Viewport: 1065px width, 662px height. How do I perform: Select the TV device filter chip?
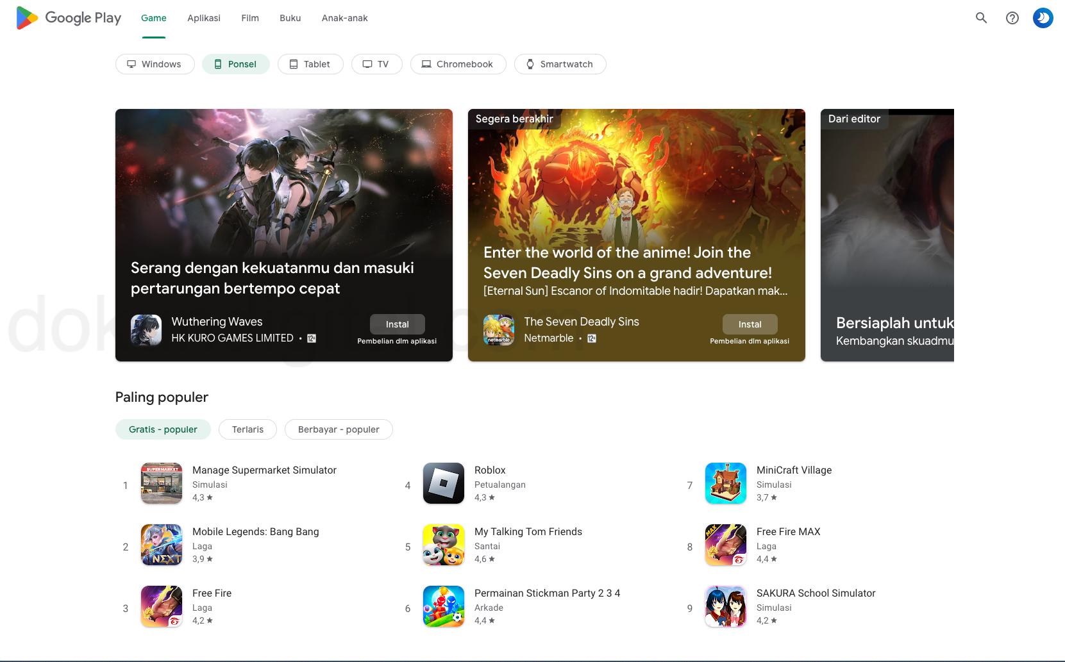point(376,64)
